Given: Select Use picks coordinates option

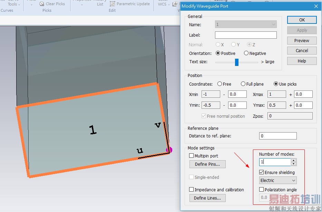Looking at the screenshot, I should coord(276,84).
